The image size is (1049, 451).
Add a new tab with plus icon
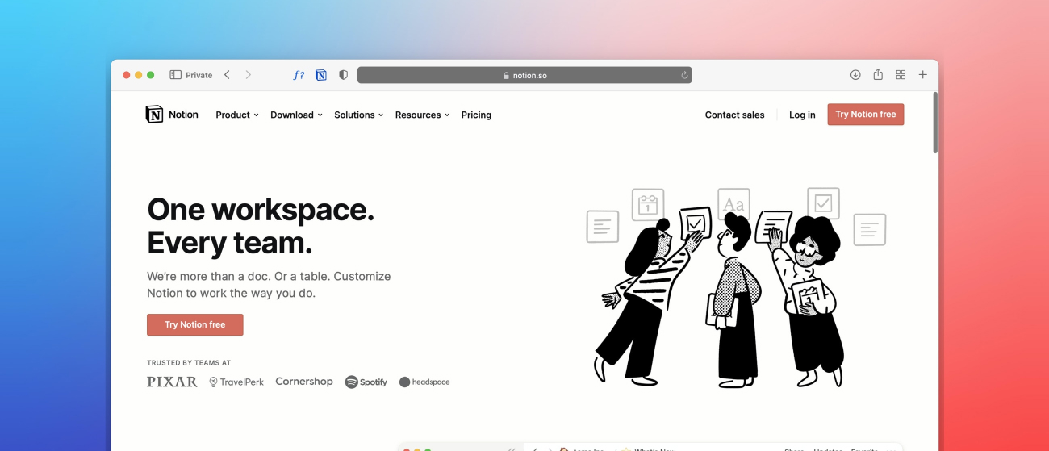(923, 75)
